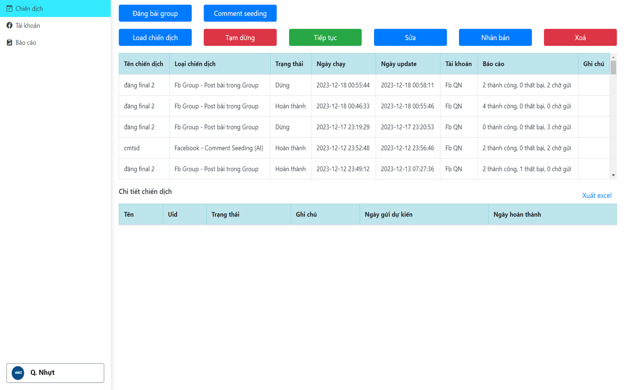This screenshot has width=625, height=390.
Task: Click the Loại chiến dịch column header
Action: point(220,64)
